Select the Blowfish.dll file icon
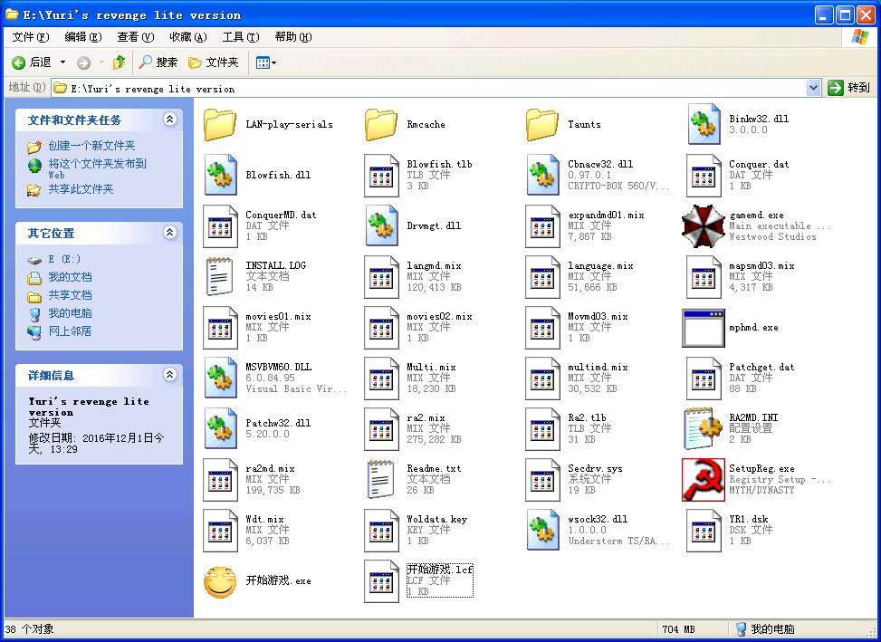881x642 pixels. pyautogui.click(x=220, y=175)
